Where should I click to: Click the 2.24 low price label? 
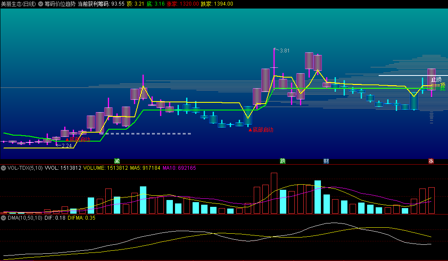pyautogui.click(x=67, y=146)
